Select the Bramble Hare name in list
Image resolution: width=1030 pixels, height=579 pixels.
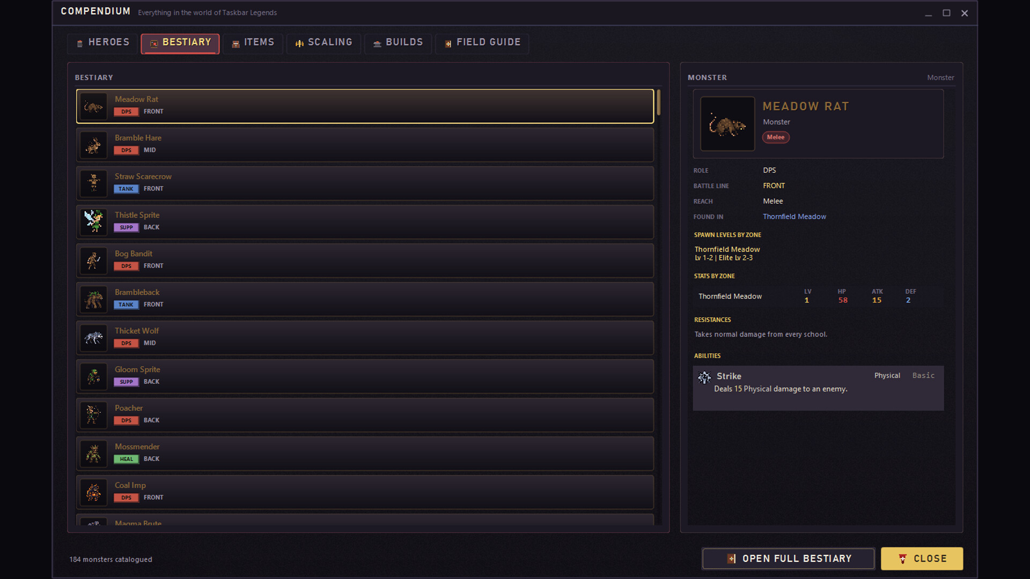tap(138, 138)
